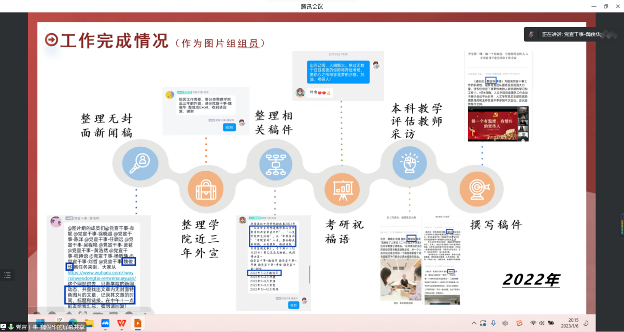Click the green microphone in the screen-share label
This screenshot has height=332, width=624.
pyautogui.click(x=10, y=326)
